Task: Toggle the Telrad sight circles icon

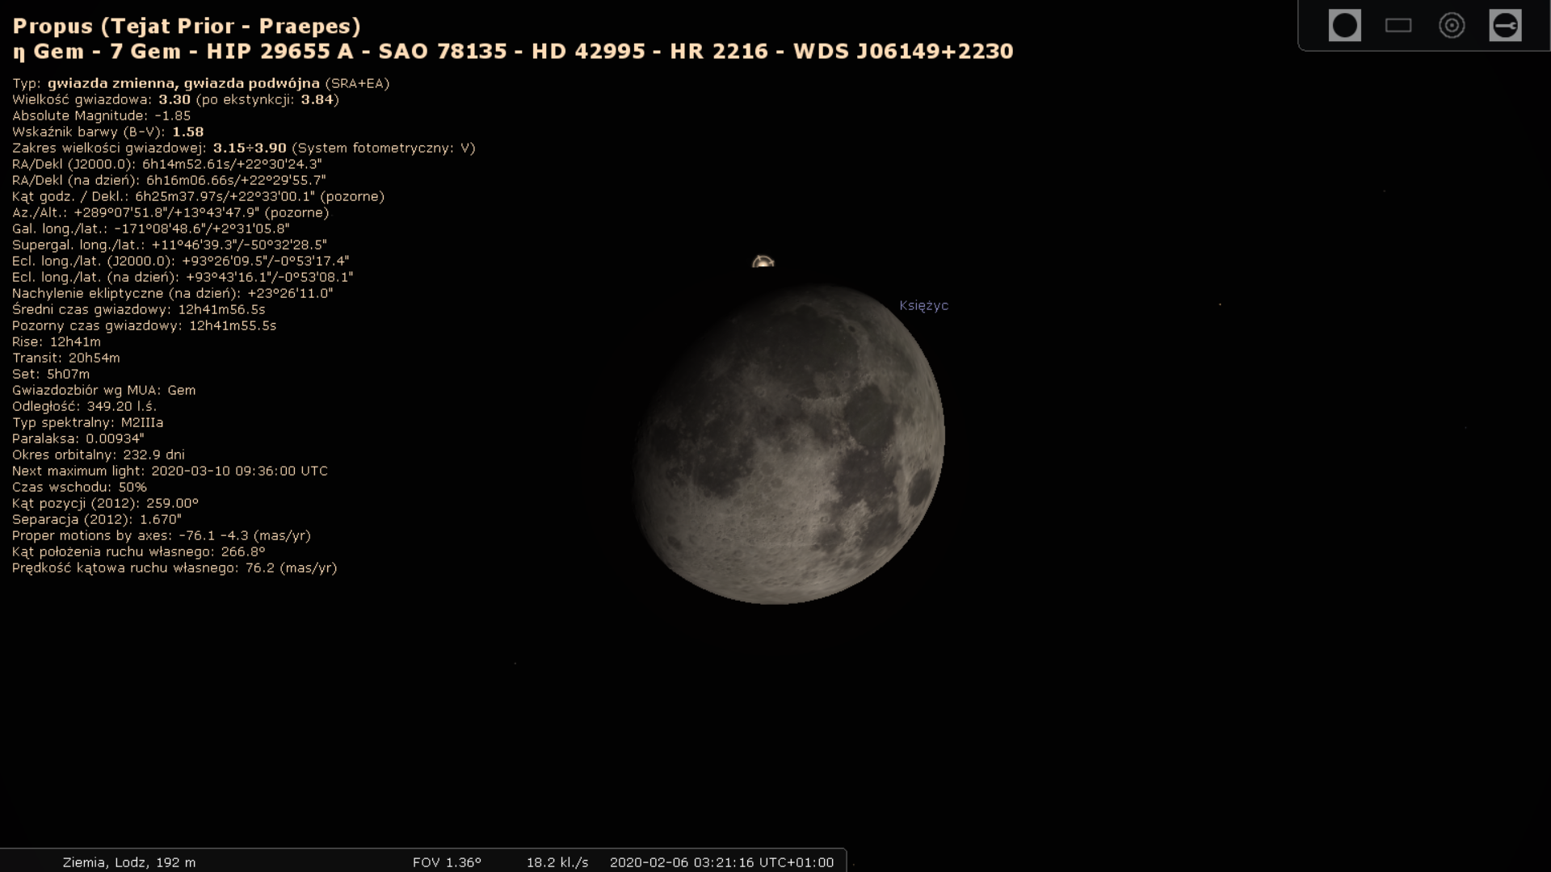Action: [x=1452, y=26]
